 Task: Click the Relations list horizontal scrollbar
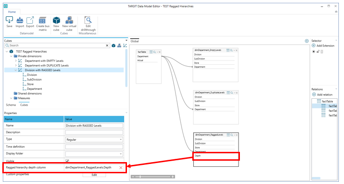click(x=316, y=178)
